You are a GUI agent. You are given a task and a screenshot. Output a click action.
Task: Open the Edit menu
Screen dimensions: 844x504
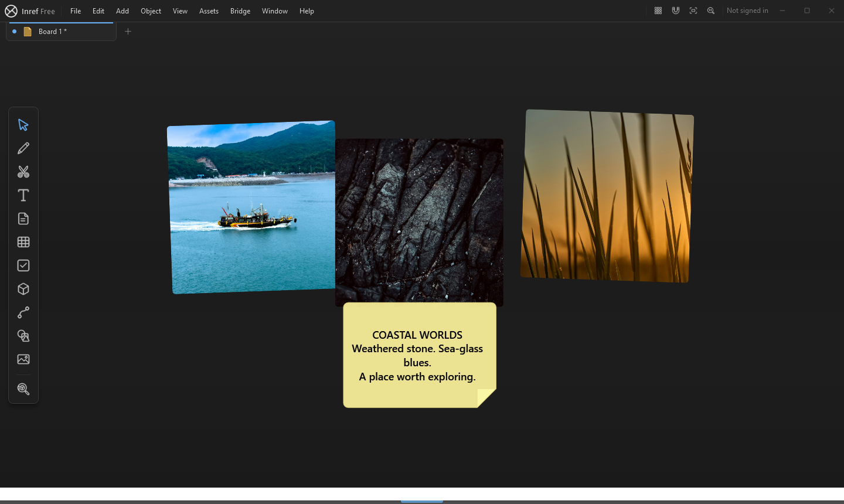click(x=98, y=11)
